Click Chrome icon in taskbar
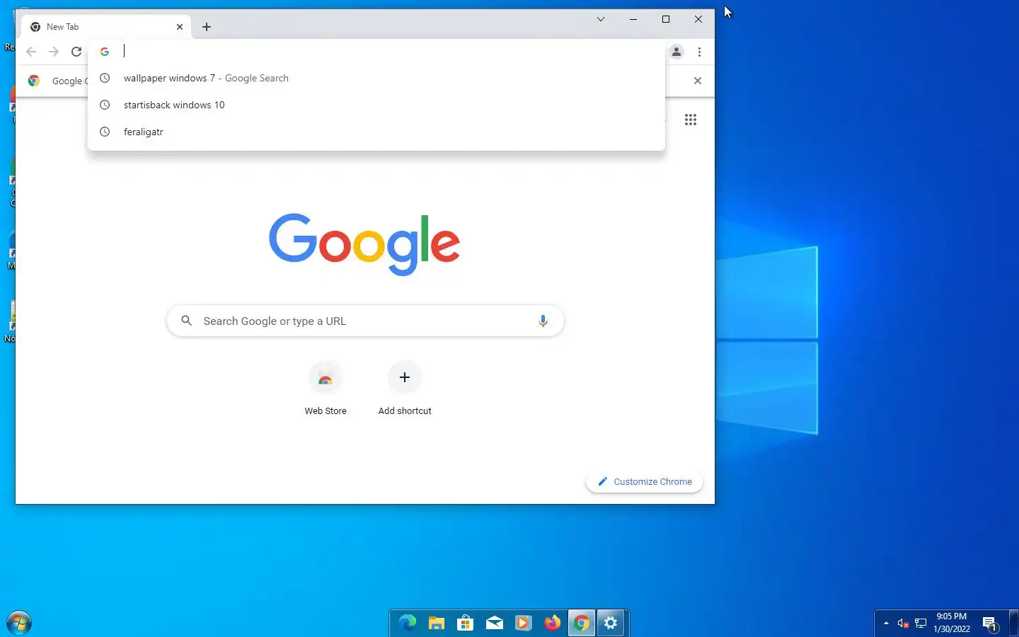The height and width of the screenshot is (637, 1019). (x=582, y=623)
